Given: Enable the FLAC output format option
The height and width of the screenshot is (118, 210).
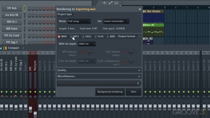Looking at the screenshot, I should pos(95,36).
